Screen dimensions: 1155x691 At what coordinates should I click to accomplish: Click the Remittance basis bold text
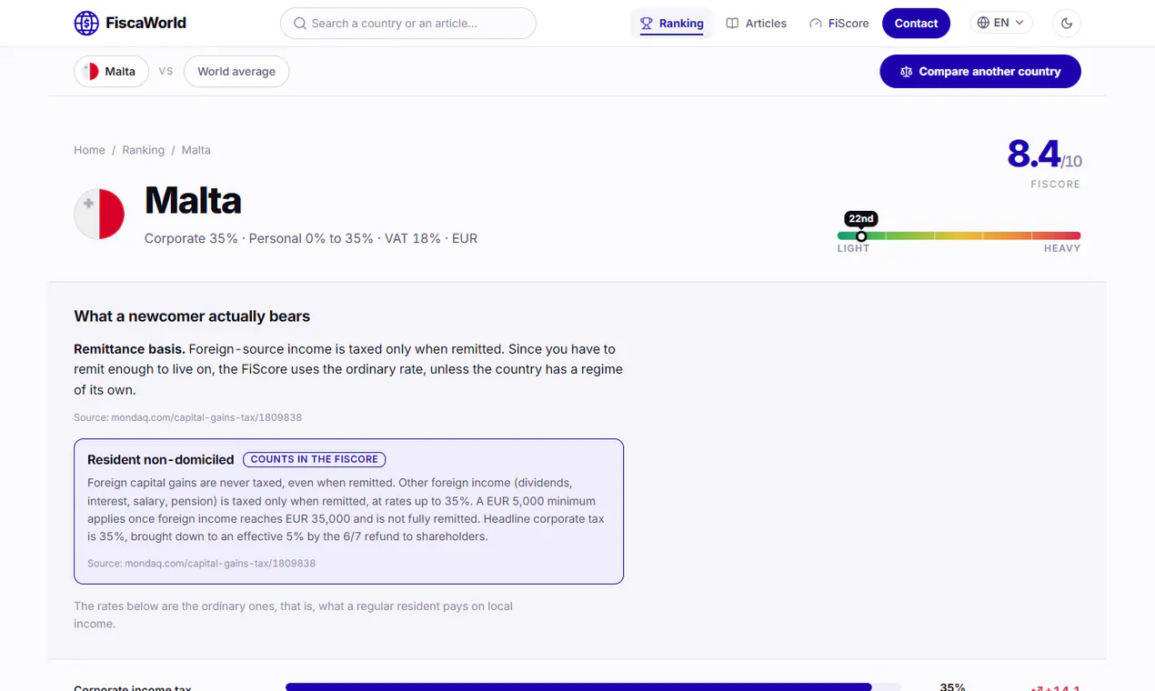click(x=129, y=349)
